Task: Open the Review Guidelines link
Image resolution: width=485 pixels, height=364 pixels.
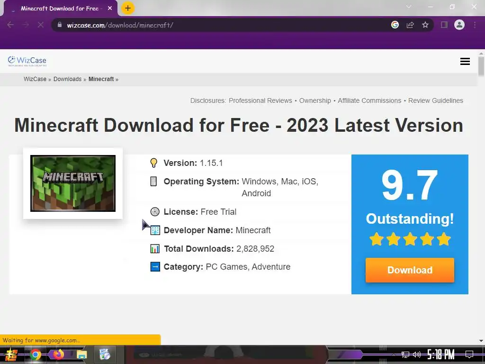Action: tap(436, 100)
